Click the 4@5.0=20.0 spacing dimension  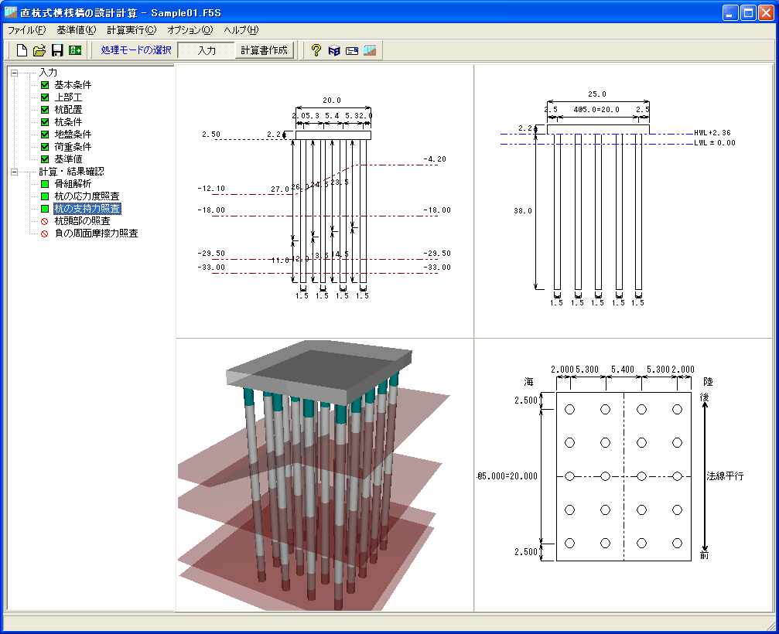click(x=596, y=110)
